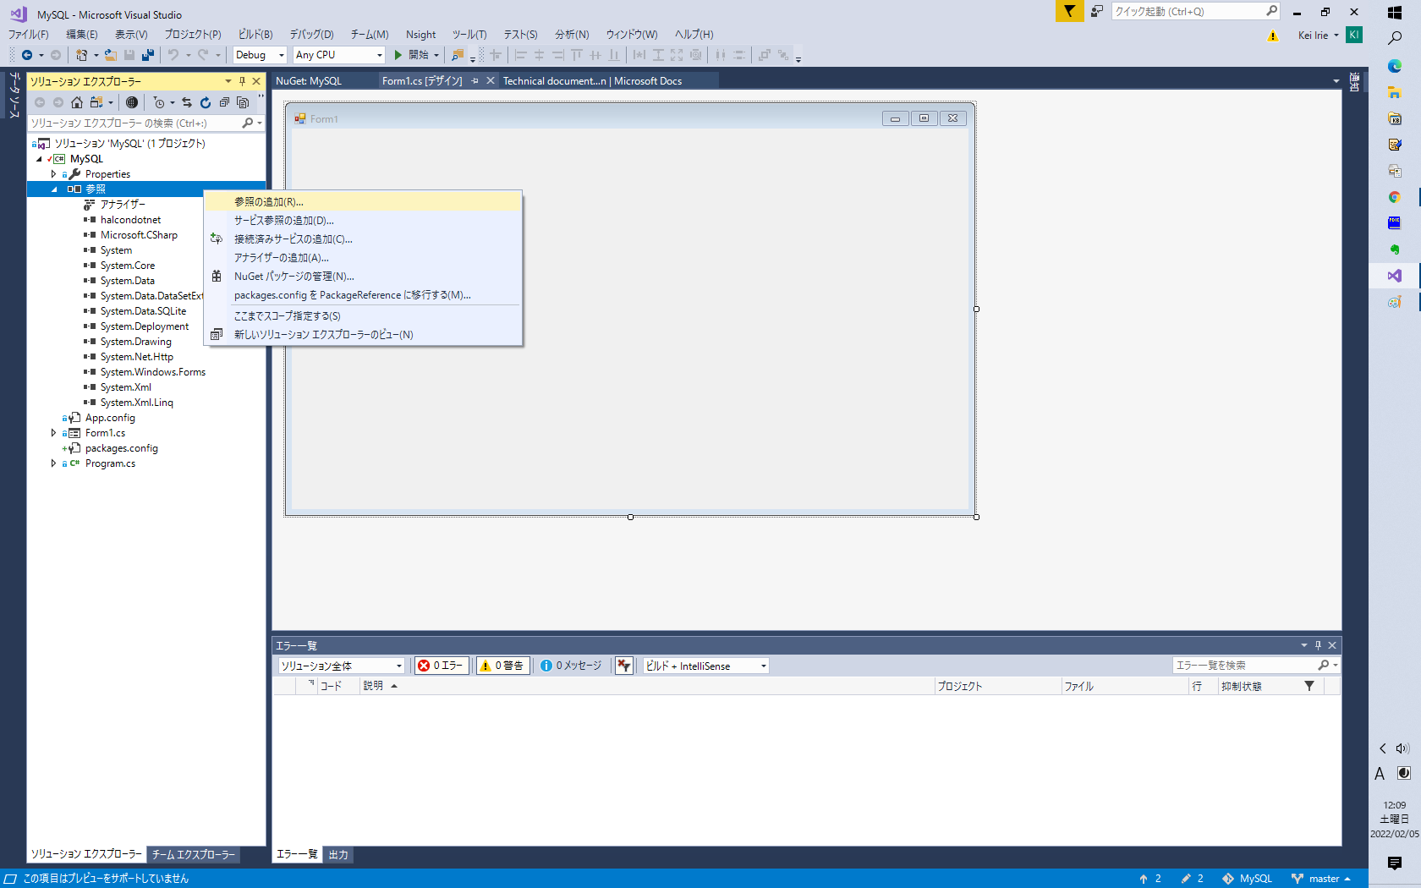The height and width of the screenshot is (888, 1421).
Task: Open the デバッグ(D) menu
Action: tap(311, 35)
